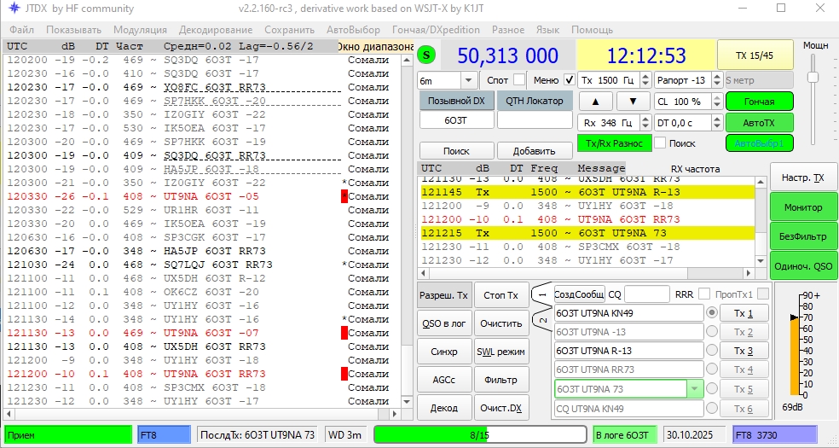Image resolution: width=839 pixels, height=448 pixels.
Task: Click the QSO в лог button
Action: click(x=443, y=323)
